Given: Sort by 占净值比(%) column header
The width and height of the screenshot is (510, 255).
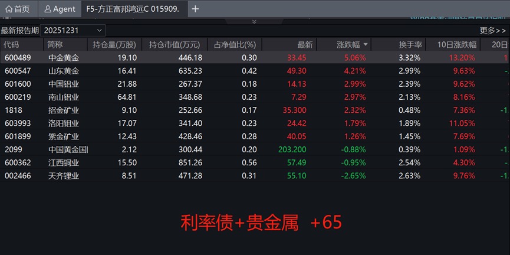Looking at the screenshot, I should [234, 45].
